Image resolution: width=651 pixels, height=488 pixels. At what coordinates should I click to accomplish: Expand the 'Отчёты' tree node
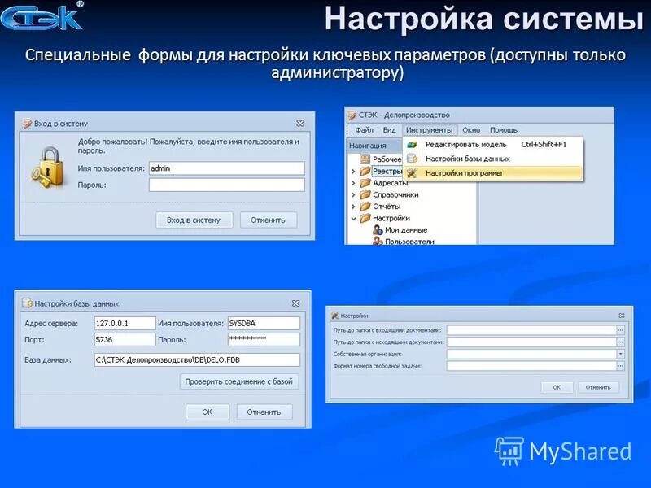tap(354, 207)
